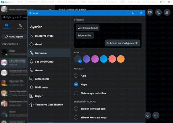Minimize the Skype settings window
Viewport: 173px width, 123px height.
125,13
